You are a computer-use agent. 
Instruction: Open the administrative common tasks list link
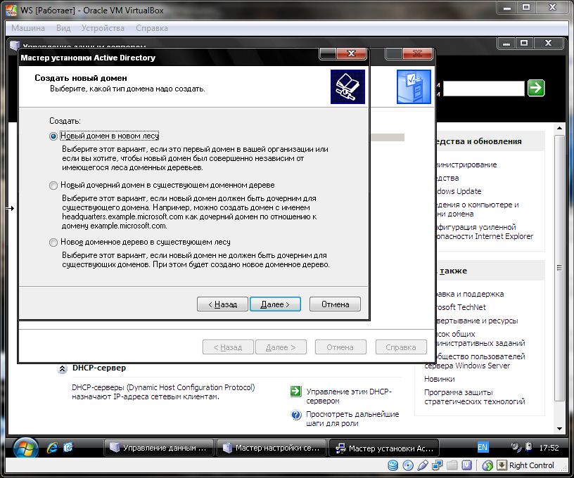(x=480, y=338)
